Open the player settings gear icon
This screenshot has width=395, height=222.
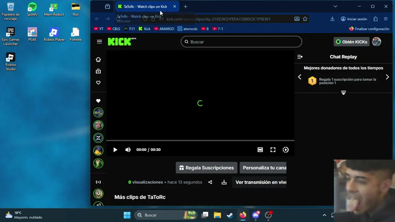point(286,150)
